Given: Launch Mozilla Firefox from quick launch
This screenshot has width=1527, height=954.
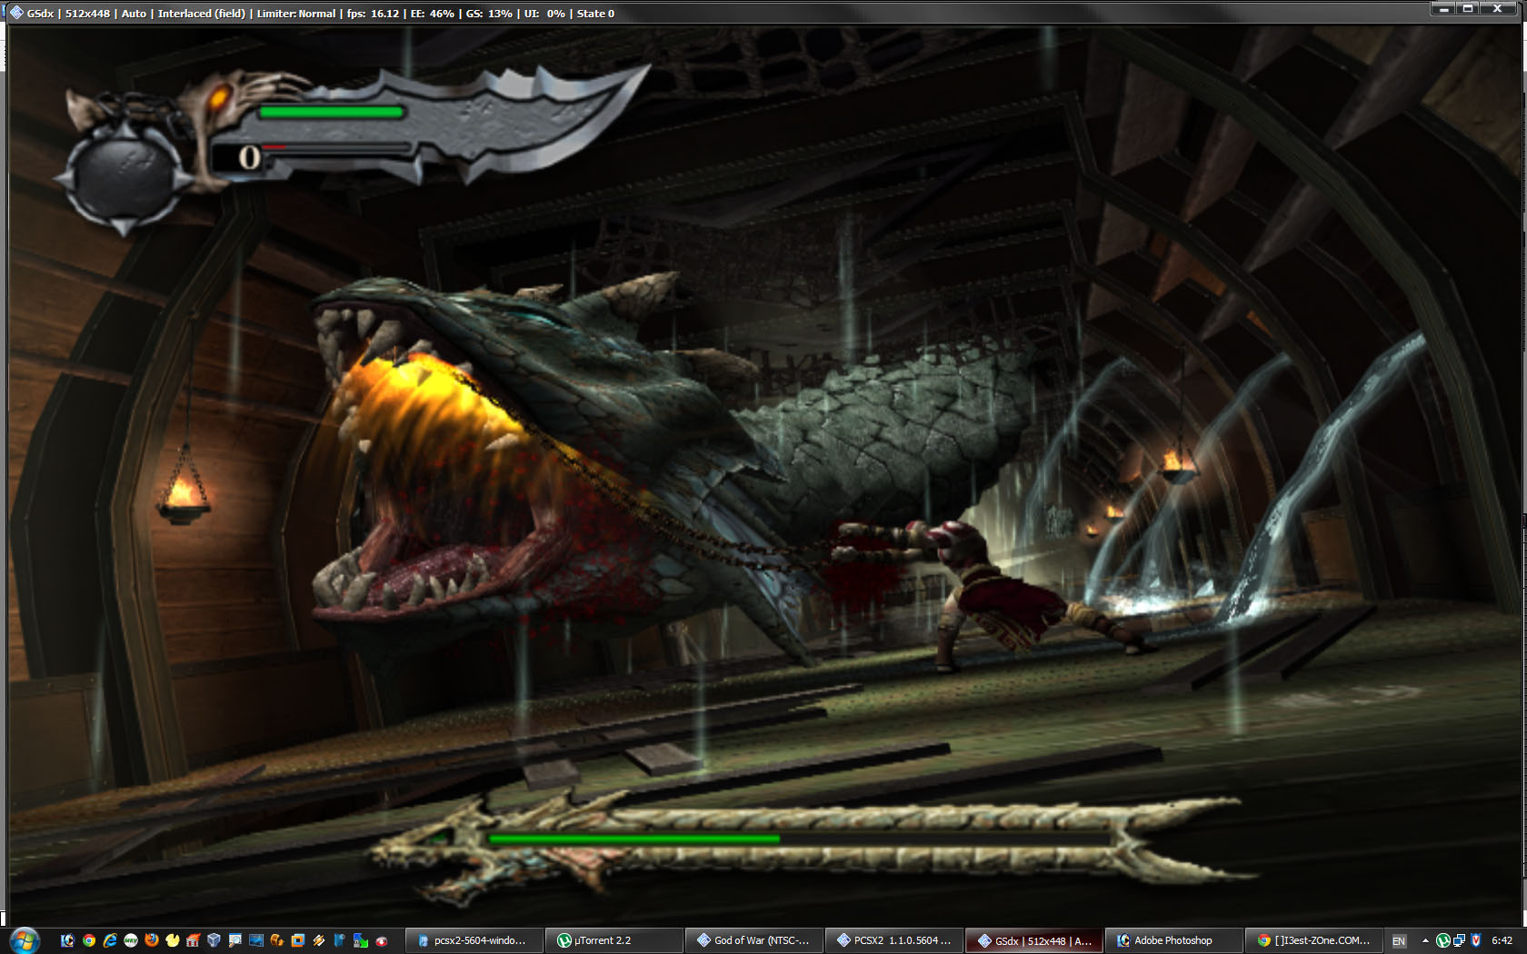Looking at the screenshot, I should click(x=152, y=940).
